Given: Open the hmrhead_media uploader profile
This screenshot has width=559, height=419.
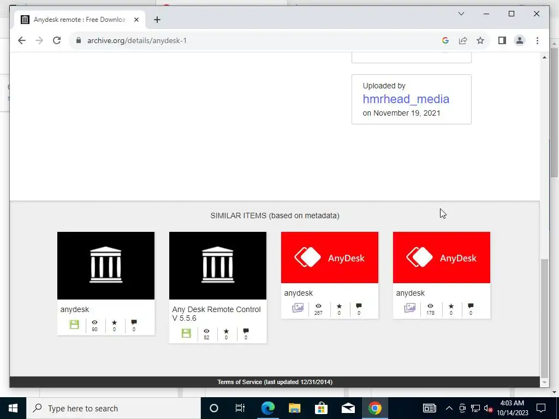Looking at the screenshot, I should pyautogui.click(x=406, y=99).
